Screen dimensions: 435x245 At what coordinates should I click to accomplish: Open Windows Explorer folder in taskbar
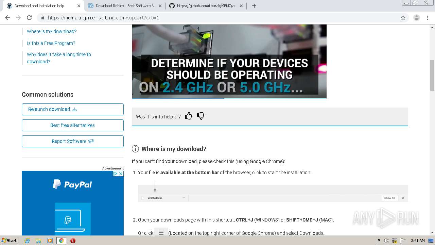pyautogui.click(x=38, y=241)
